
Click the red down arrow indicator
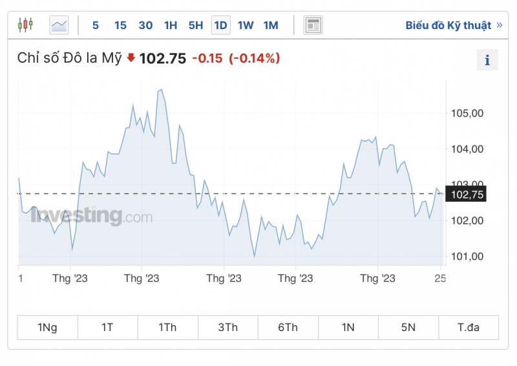131,58
